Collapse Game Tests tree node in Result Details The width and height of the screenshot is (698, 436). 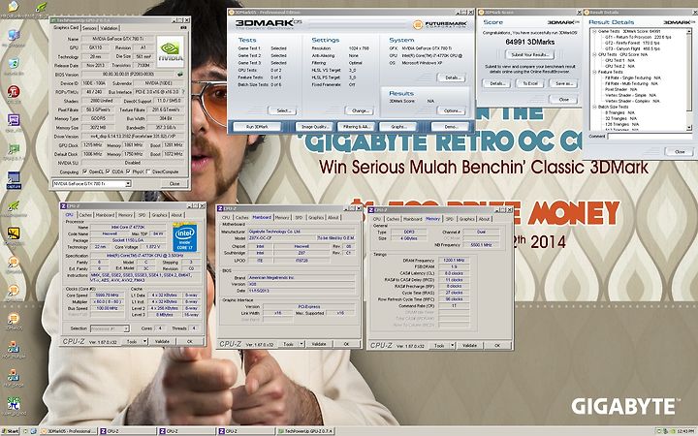(594, 32)
